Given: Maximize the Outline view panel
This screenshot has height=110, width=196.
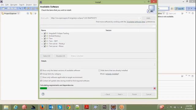Looking at the screenshot, I should (x=193, y=13).
